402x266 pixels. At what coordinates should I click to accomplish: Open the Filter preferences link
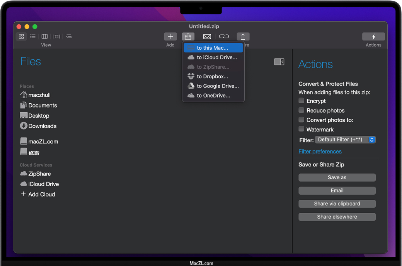tap(320, 152)
